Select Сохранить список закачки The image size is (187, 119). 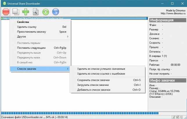click(x=107, y=80)
